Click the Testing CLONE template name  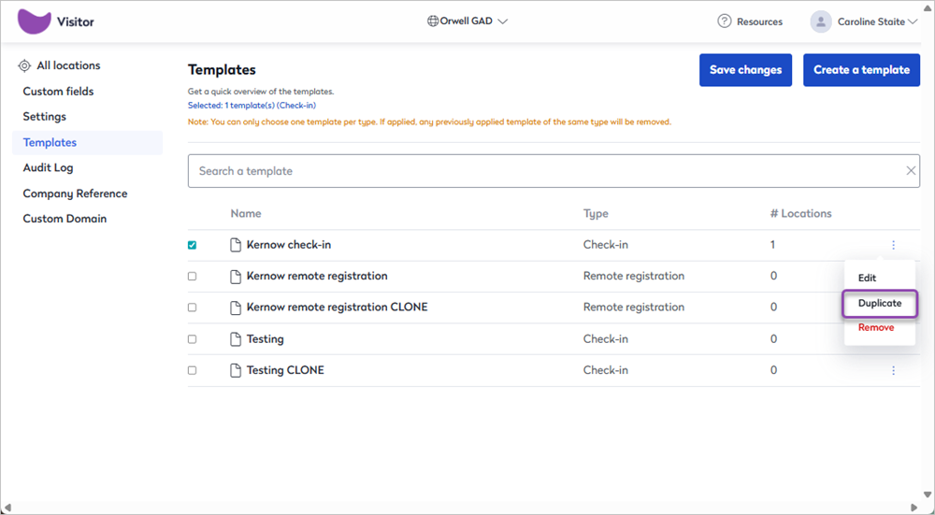[x=285, y=370]
